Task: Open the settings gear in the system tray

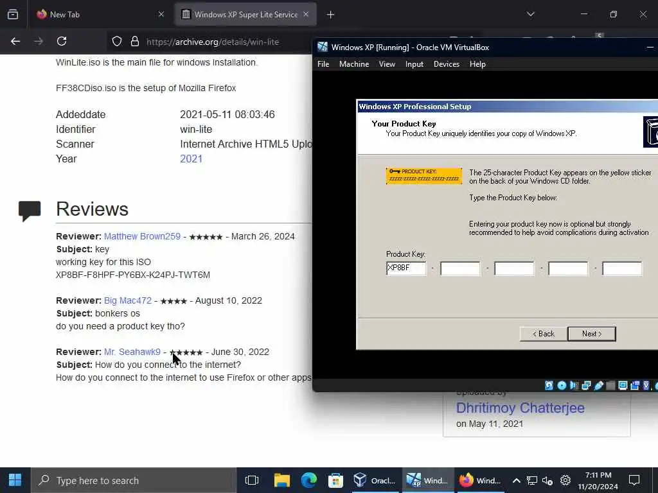Action: pos(565,480)
